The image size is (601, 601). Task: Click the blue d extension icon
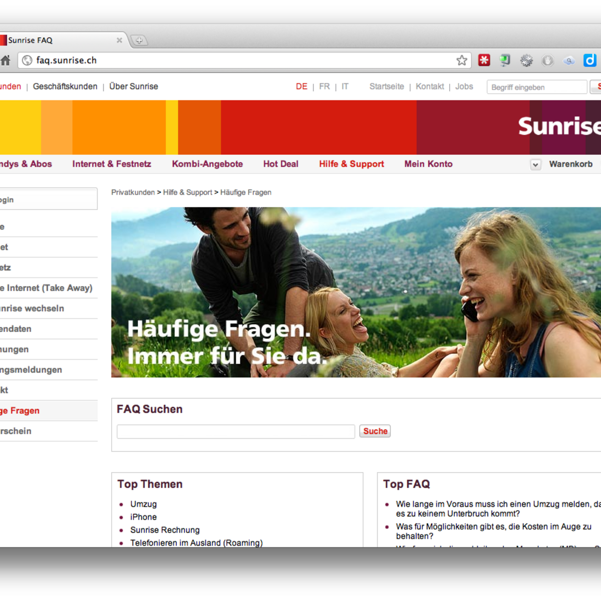590,61
